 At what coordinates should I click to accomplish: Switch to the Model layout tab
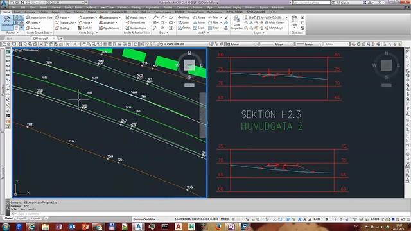(x=8, y=218)
